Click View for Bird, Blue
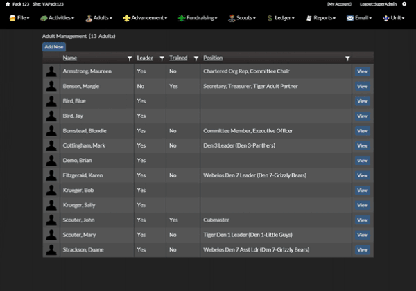Screen dimensions: 416x291 pos(363,101)
